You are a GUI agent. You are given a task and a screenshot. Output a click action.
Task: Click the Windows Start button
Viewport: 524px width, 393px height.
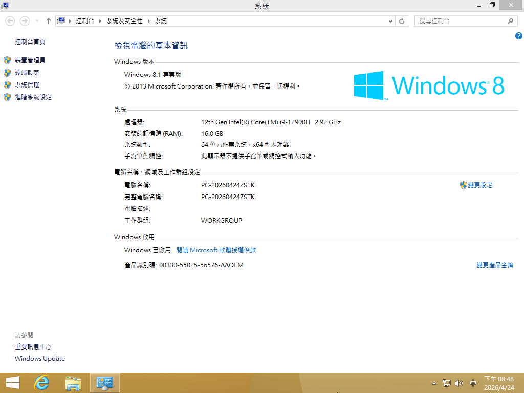coord(12,382)
